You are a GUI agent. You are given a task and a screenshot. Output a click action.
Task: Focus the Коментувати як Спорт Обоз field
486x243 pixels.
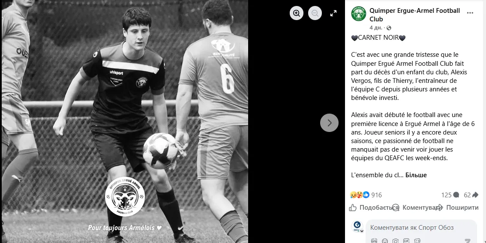(421, 228)
